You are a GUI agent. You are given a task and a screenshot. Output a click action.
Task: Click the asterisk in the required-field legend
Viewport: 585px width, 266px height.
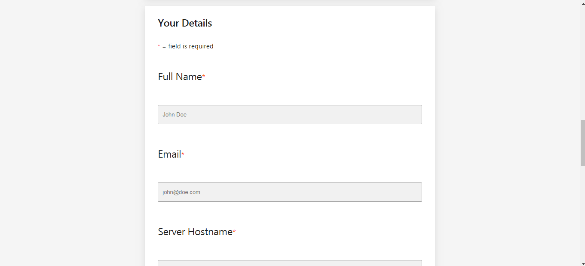[x=159, y=46]
